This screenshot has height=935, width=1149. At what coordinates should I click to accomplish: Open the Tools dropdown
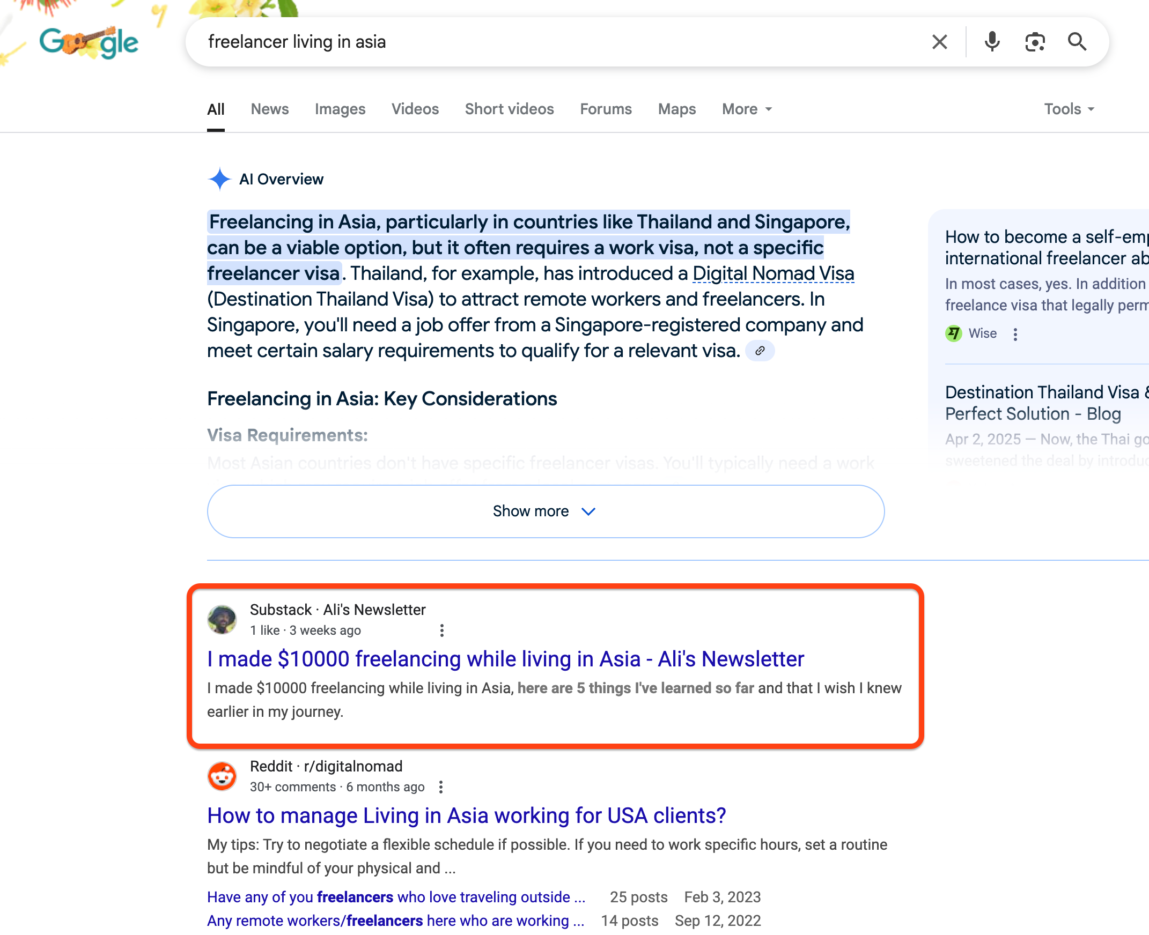[x=1069, y=109]
